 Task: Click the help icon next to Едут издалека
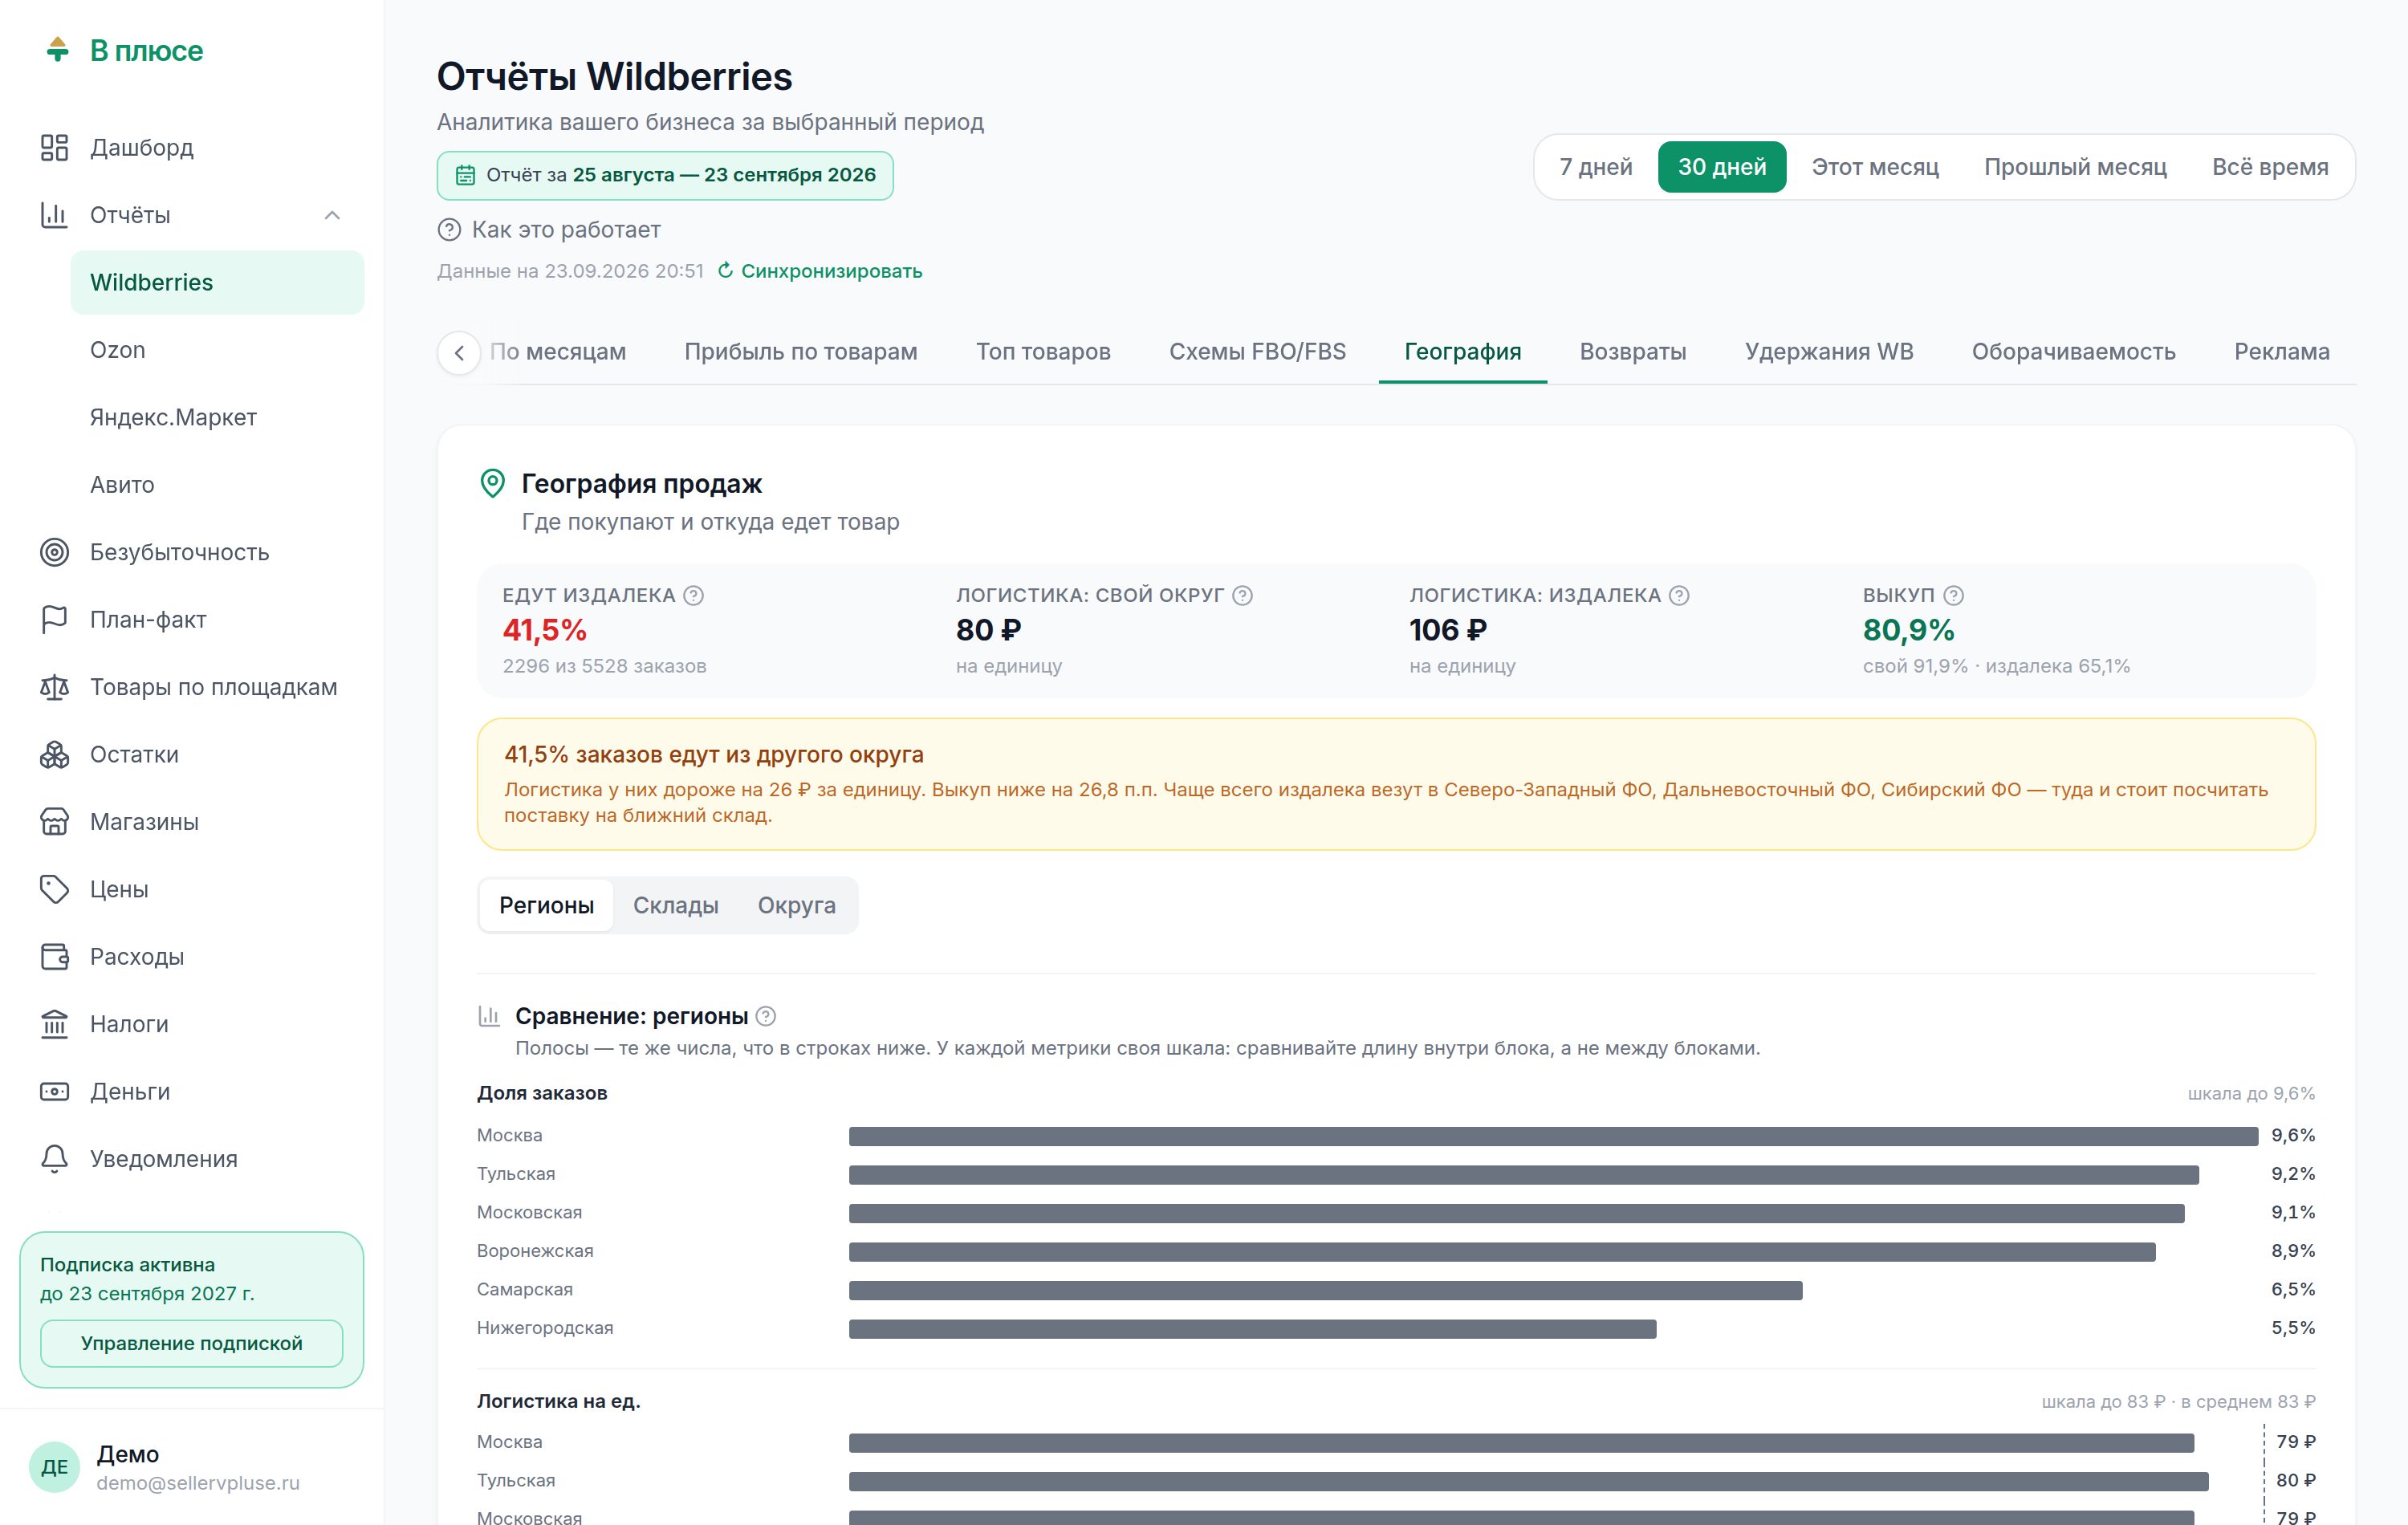693,596
